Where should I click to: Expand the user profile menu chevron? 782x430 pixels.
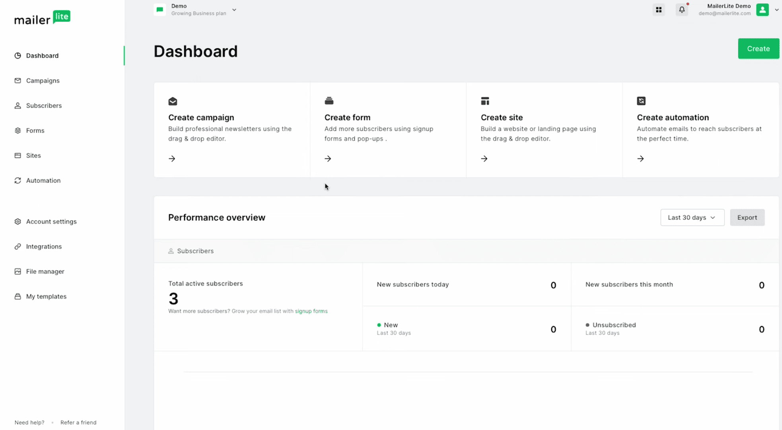(776, 10)
